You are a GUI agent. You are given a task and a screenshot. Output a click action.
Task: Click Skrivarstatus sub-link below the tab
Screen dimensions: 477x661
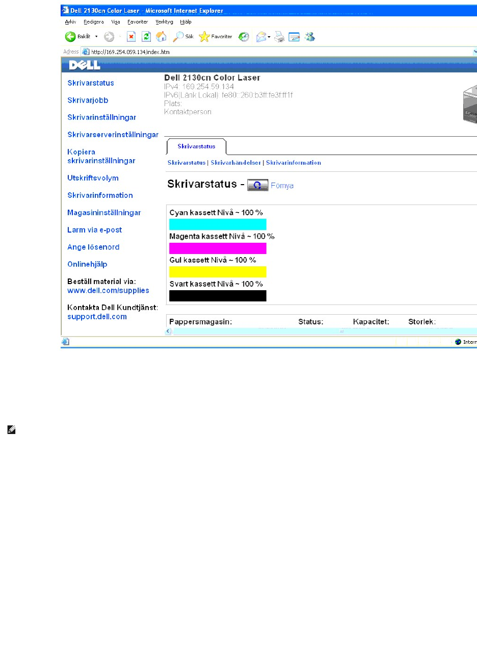187,163
